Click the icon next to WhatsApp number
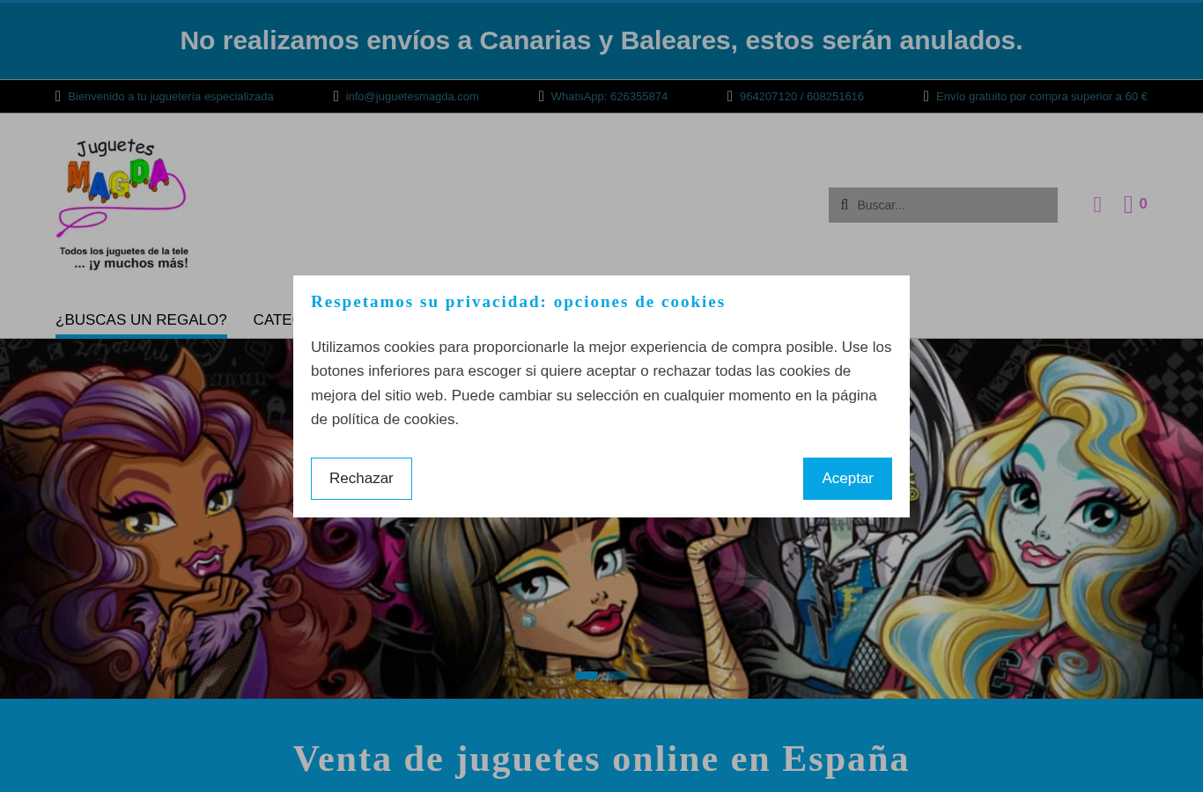 point(542,97)
